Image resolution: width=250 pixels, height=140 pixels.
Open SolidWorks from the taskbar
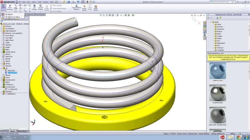pyautogui.click(x=223, y=137)
